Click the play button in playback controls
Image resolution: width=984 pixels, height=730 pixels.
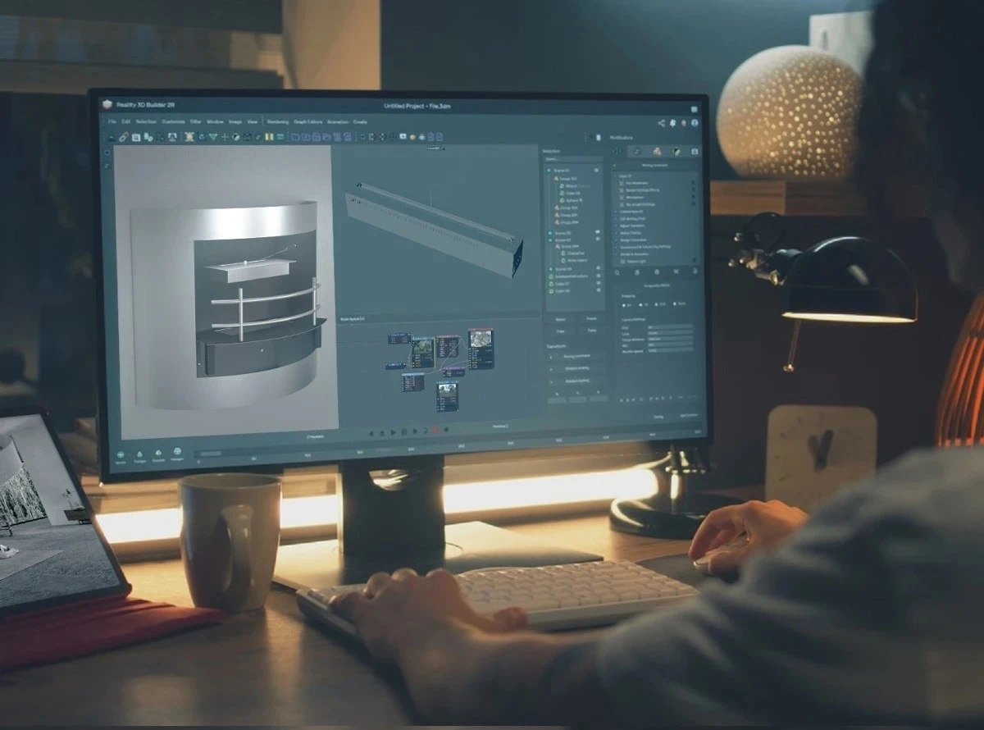coord(393,432)
